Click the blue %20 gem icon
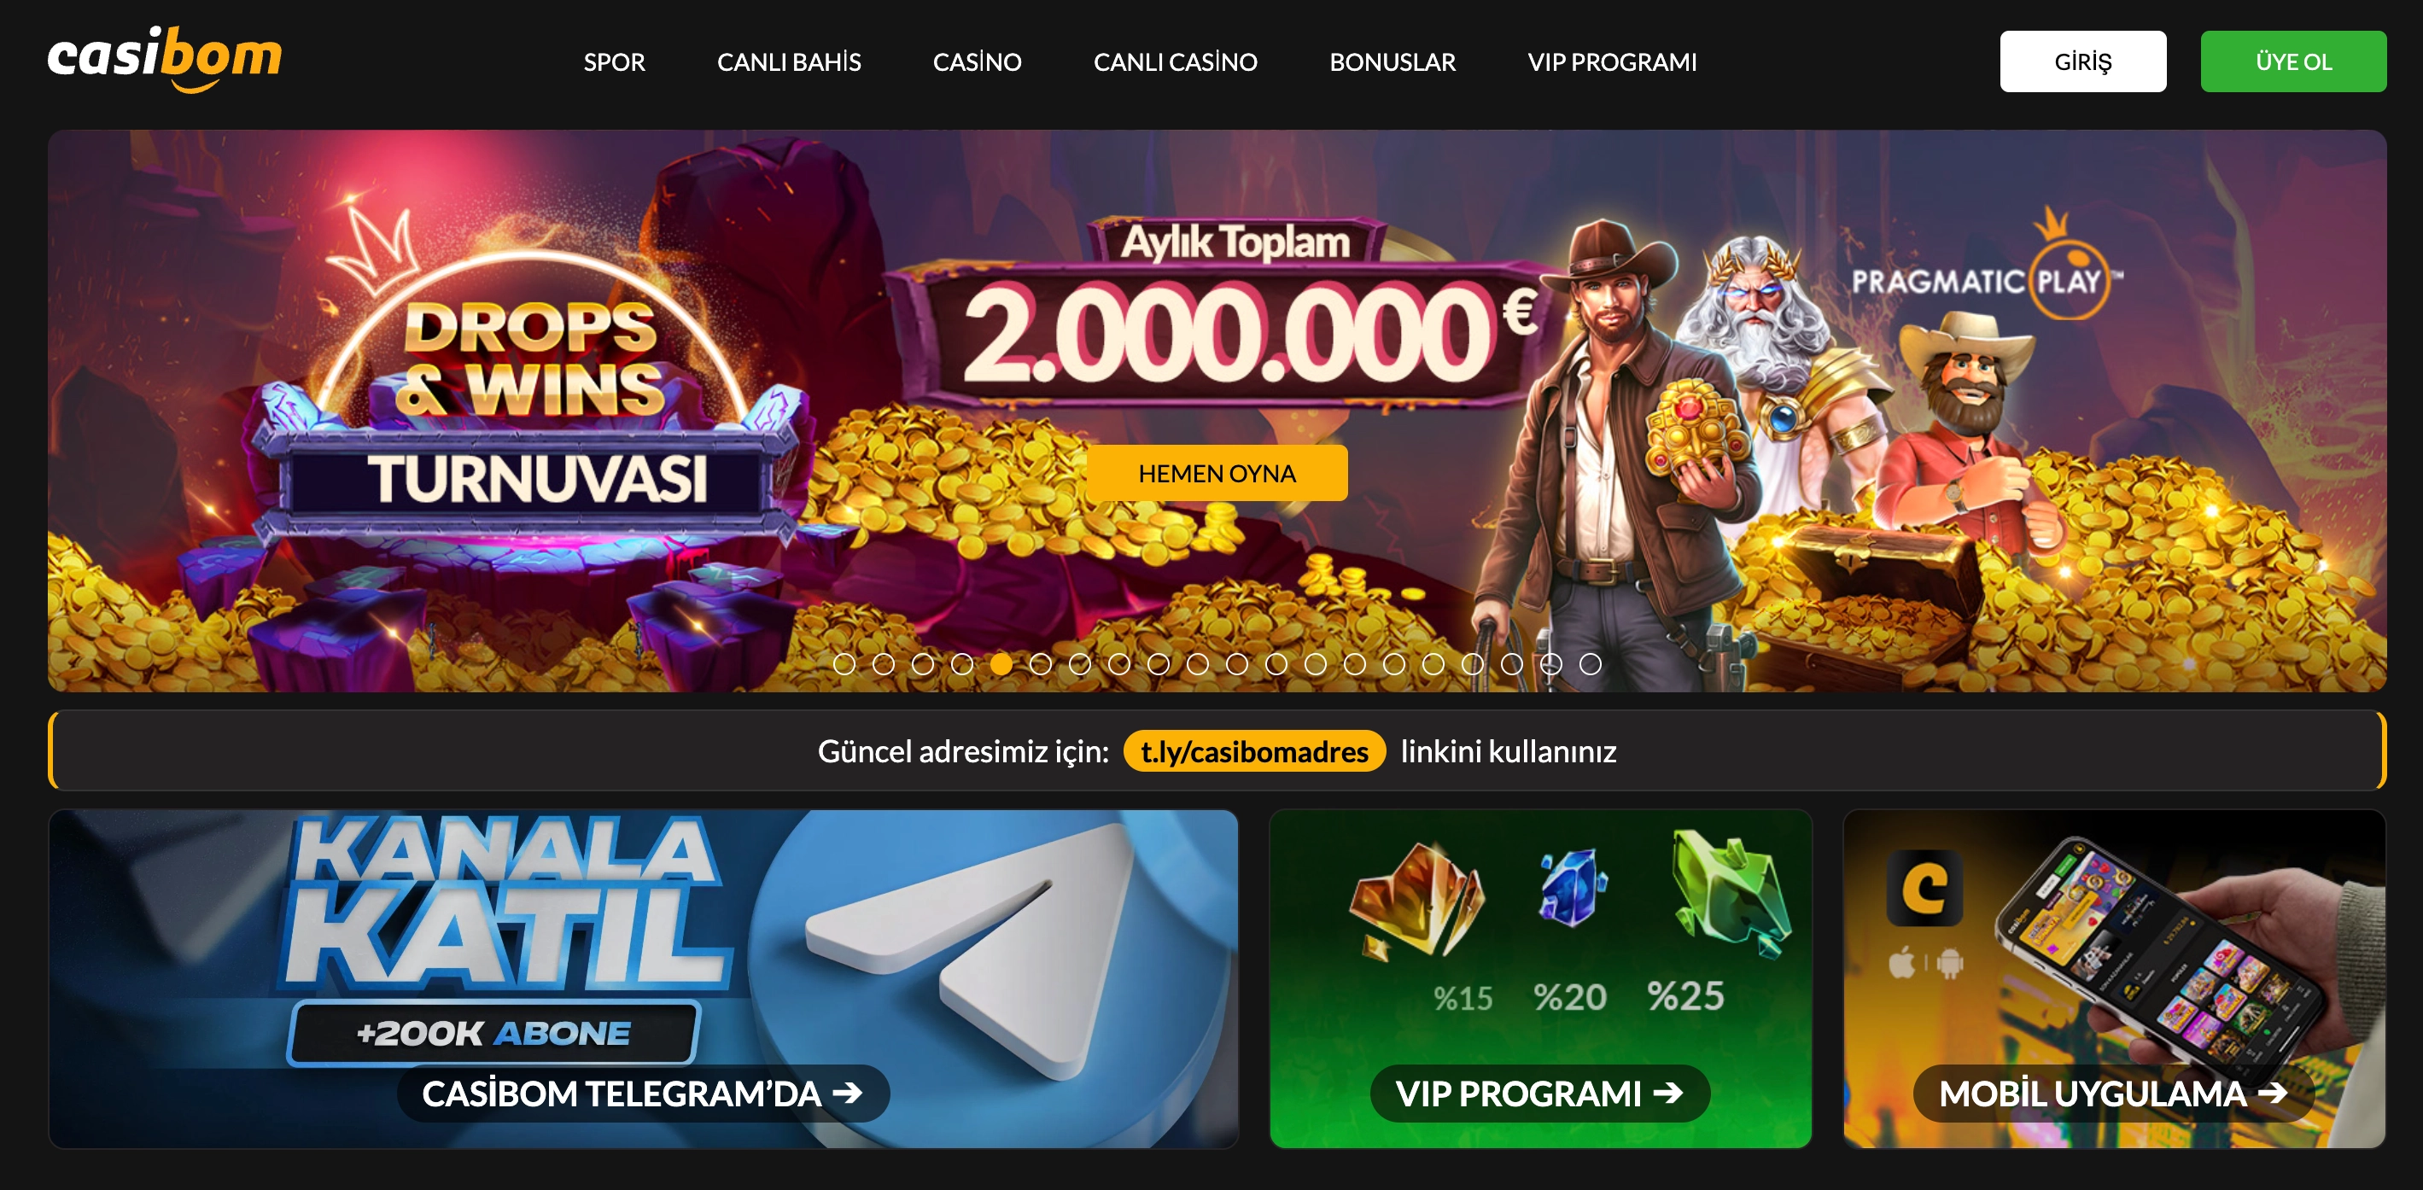 pyautogui.click(x=1572, y=887)
